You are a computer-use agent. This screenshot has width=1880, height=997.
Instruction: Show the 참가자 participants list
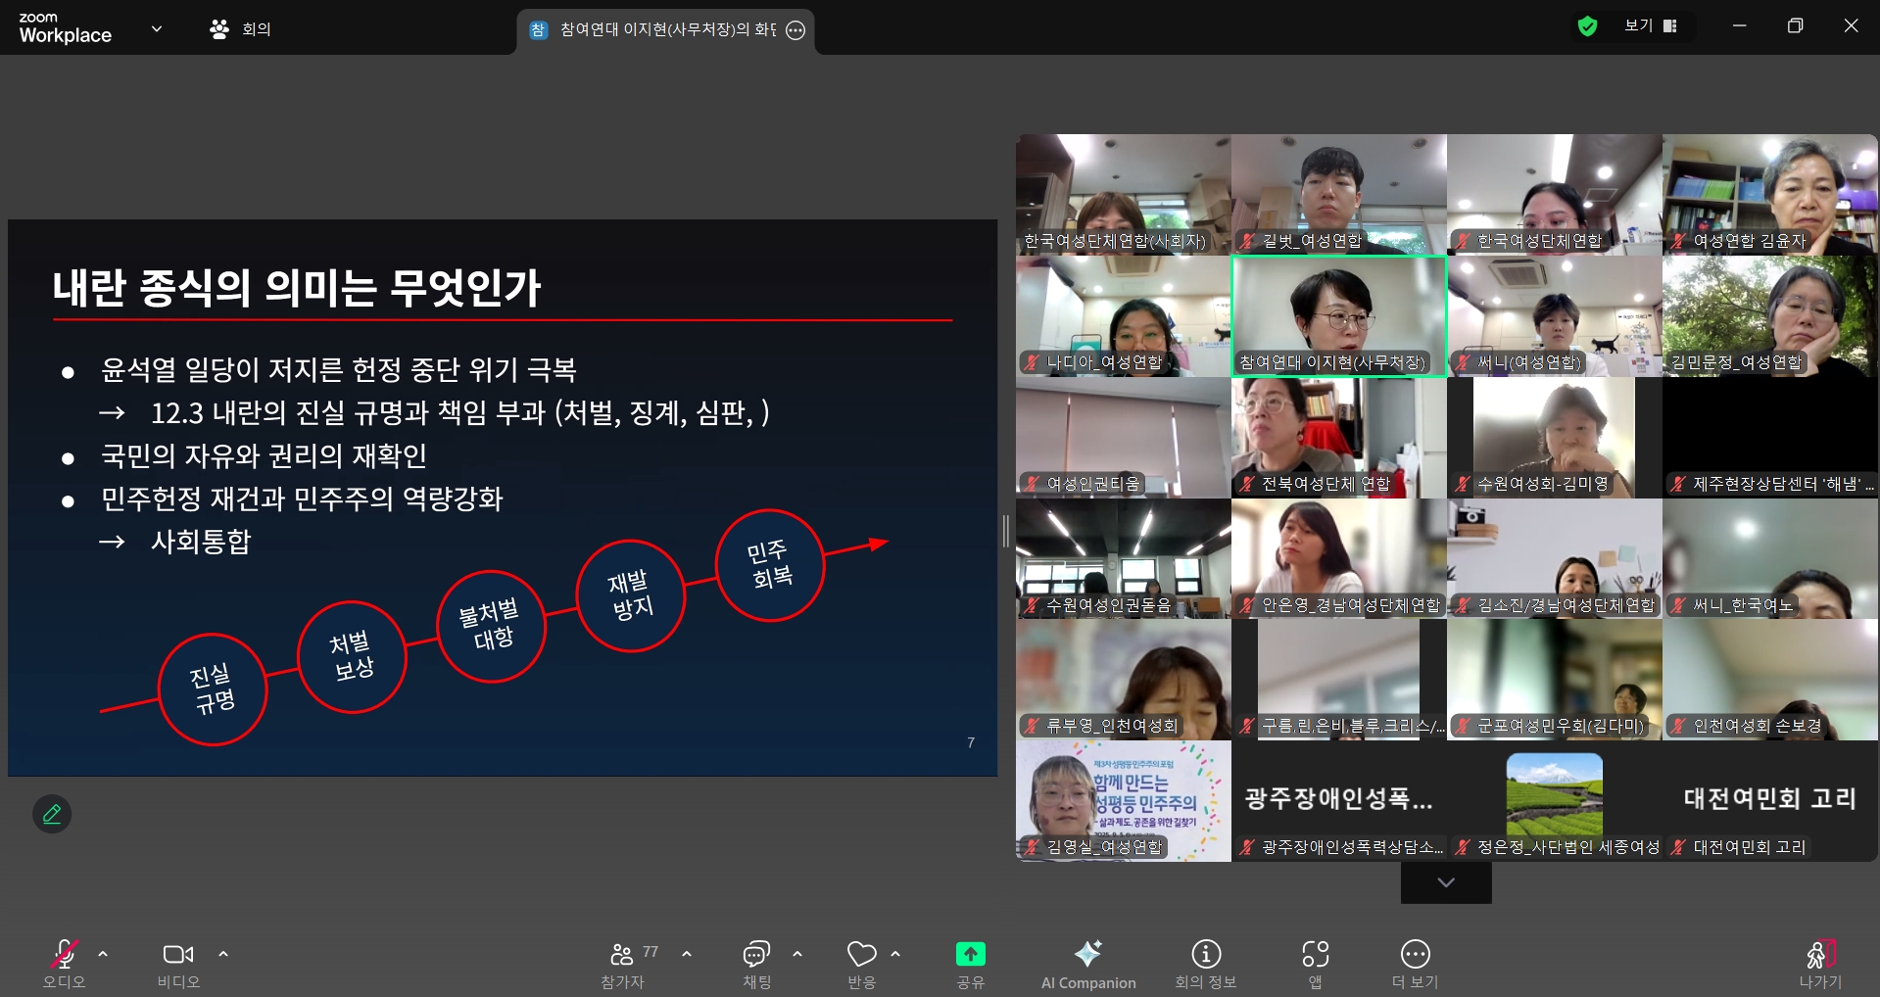click(621, 963)
